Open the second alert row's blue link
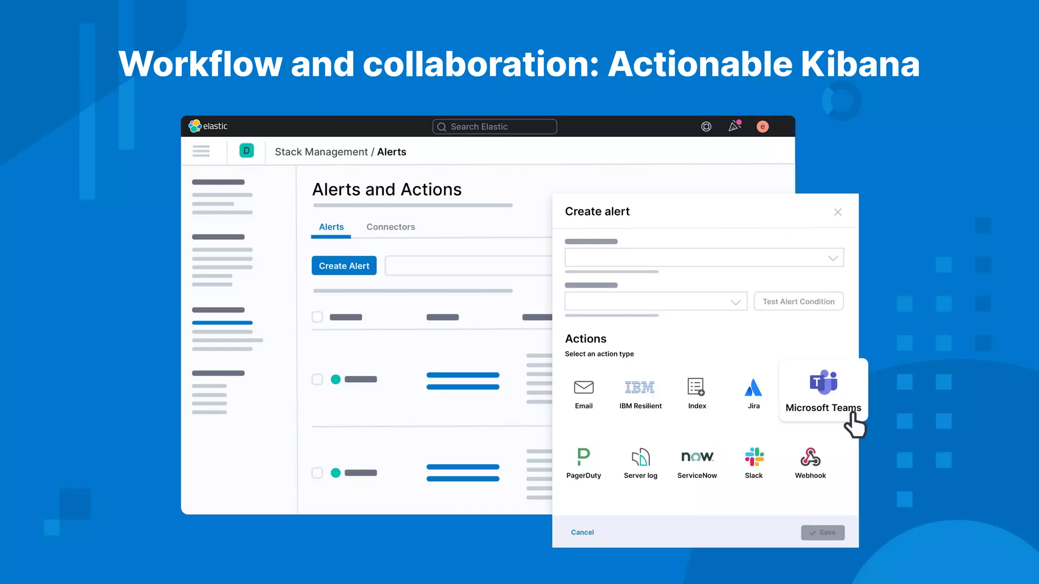This screenshot has height=584, width=1039. (463, 472)
